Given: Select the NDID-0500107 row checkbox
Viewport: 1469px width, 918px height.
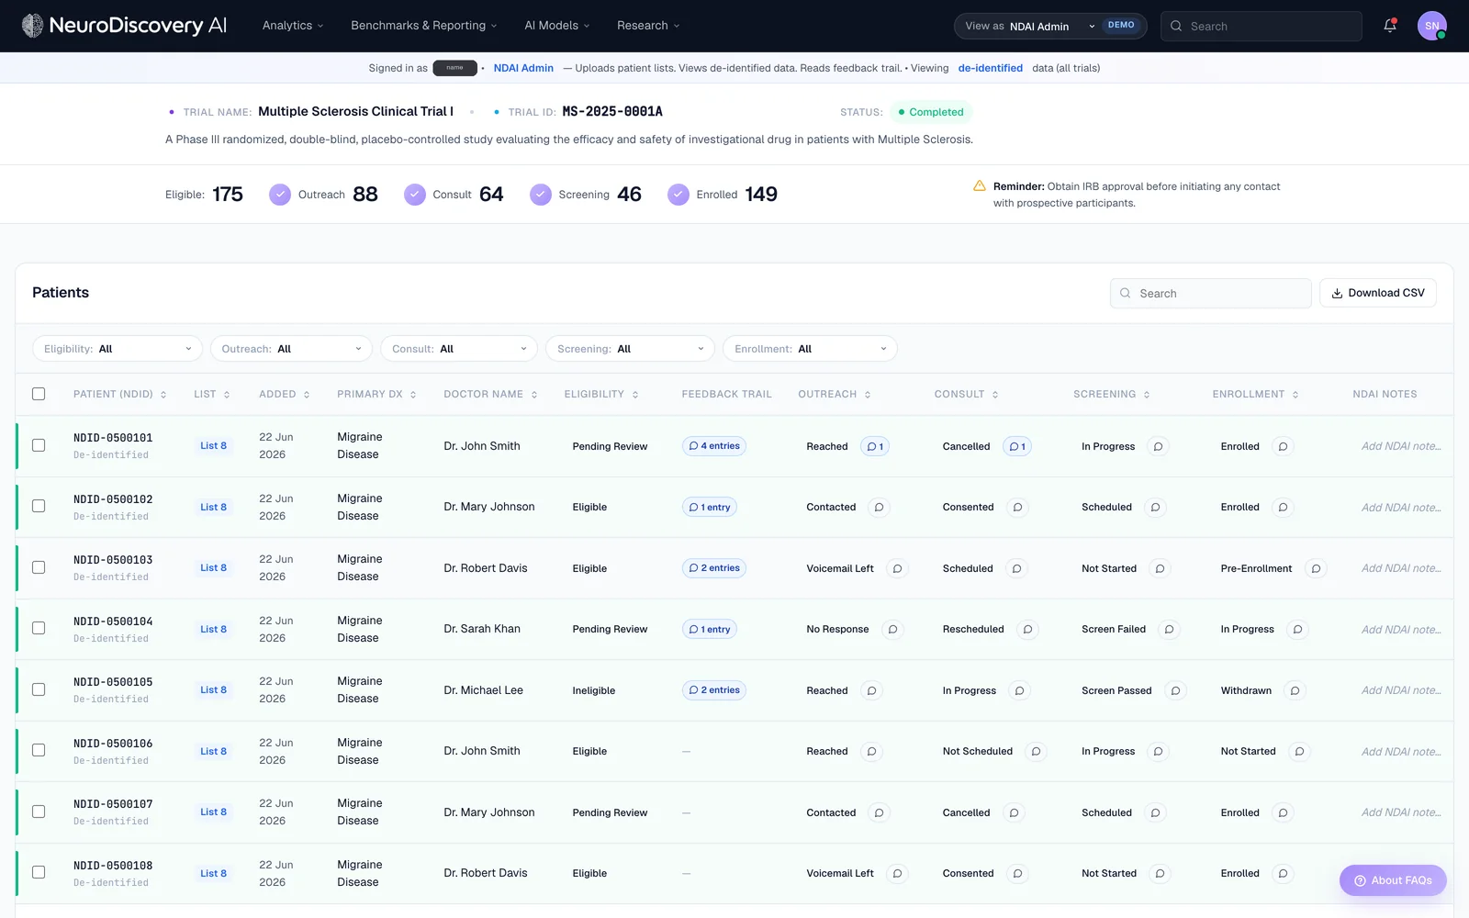Looking at the screenshot, I should pos(39,812).
